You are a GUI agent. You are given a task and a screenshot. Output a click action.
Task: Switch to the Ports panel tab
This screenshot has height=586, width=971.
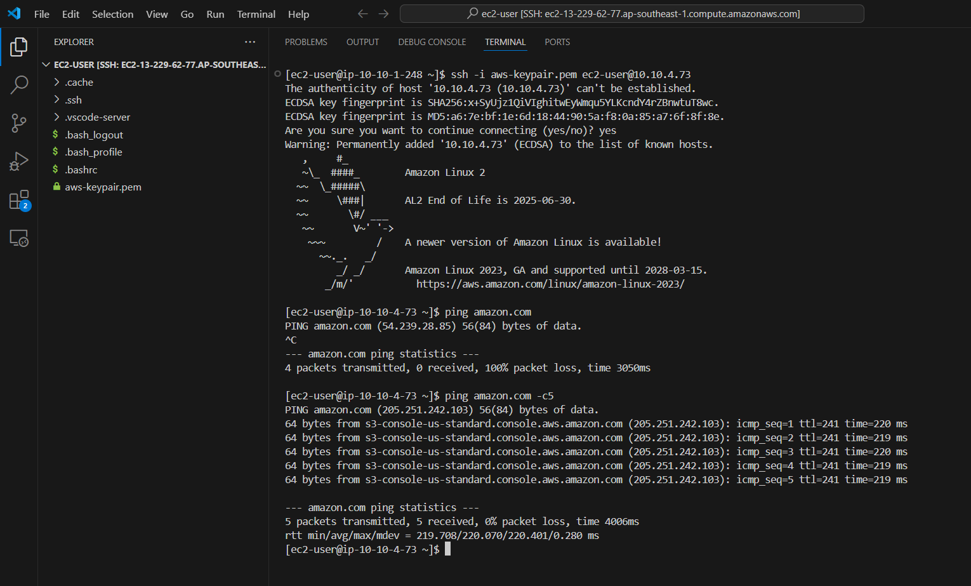[x=557, y=42]
